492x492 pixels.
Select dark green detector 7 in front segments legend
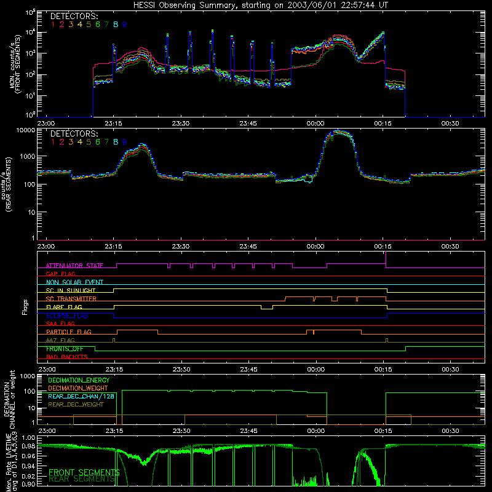pos(106,25)
